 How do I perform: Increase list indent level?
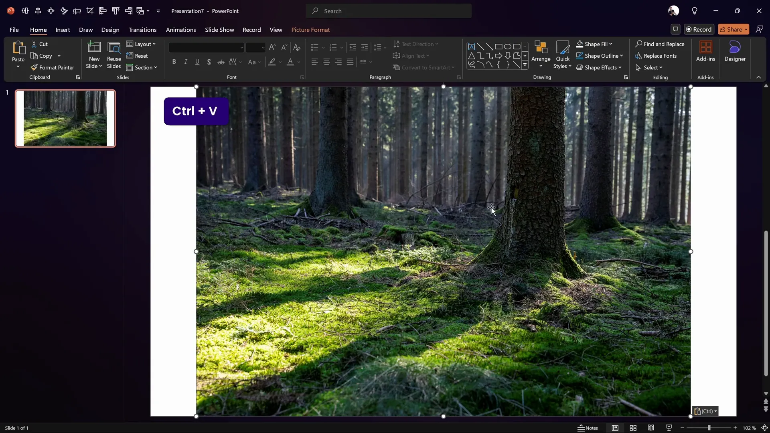pyautogui.click(x=365, y=47)
